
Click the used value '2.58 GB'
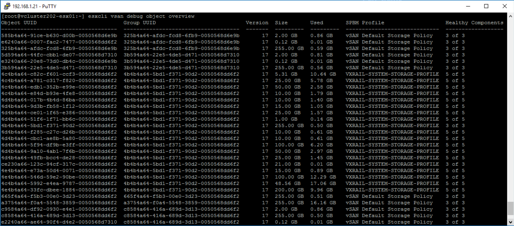pos(321,87)
